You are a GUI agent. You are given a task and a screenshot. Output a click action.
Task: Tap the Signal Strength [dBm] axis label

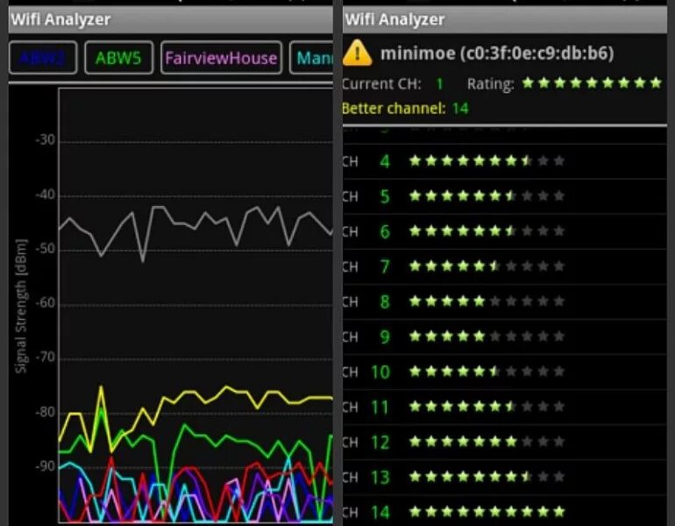click(21, 306)
